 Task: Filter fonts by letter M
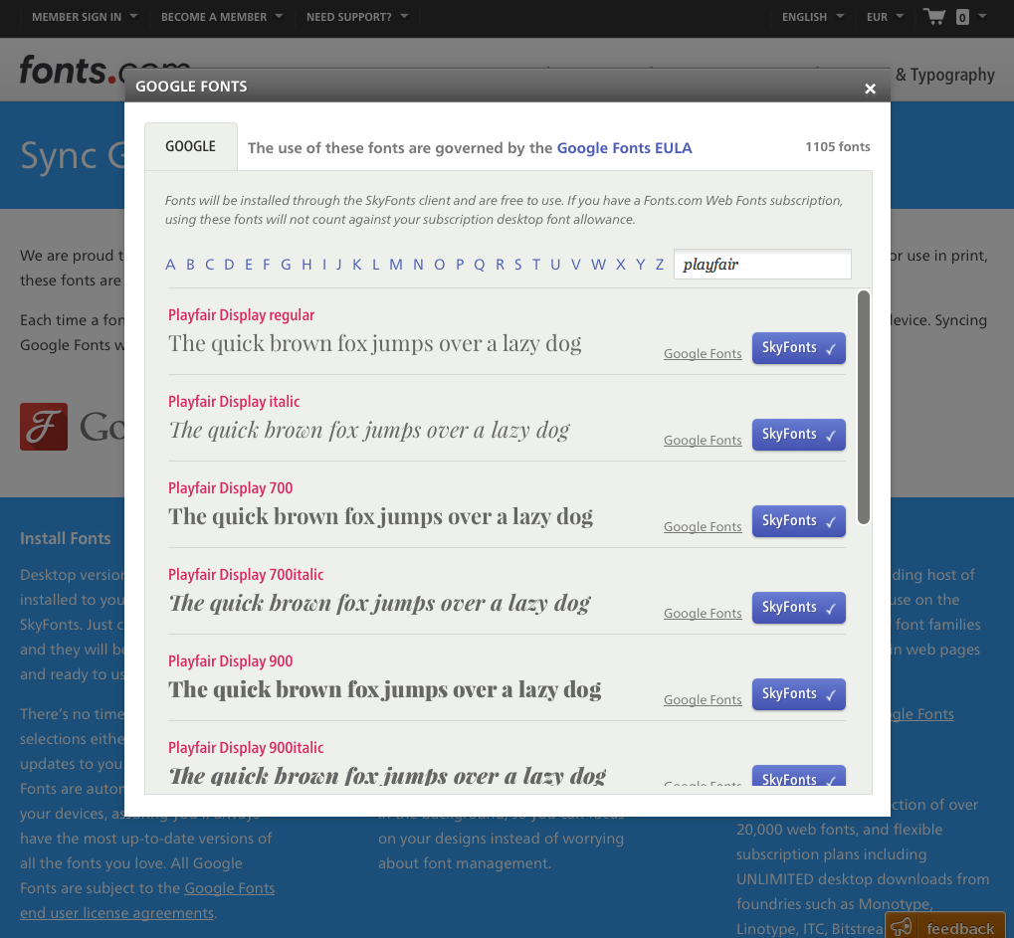point(396,265)
